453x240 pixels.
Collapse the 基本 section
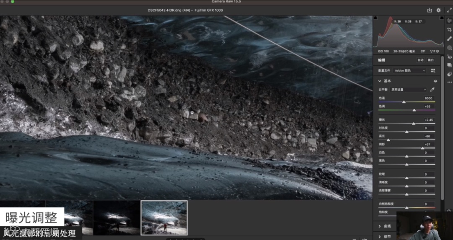point(380,81)
